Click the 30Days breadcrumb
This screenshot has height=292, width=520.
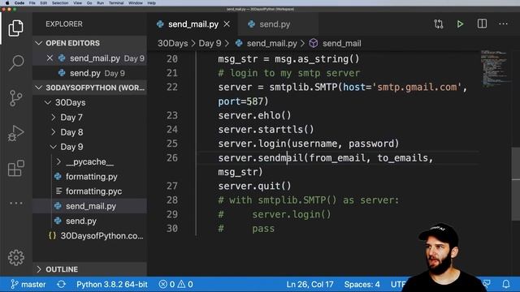click(172, 43)
